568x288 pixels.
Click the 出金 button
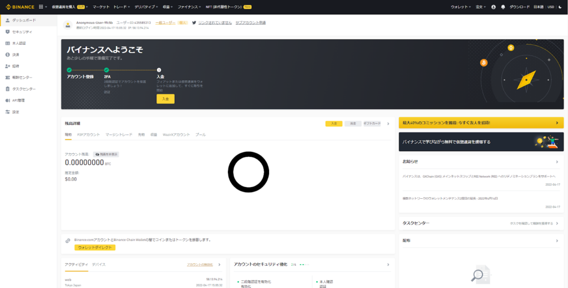point(353,124)
